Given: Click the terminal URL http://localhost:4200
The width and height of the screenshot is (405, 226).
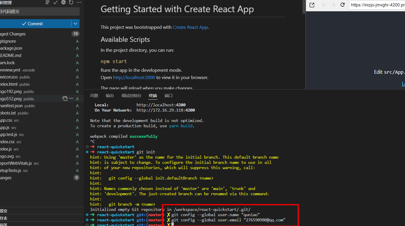Looking at the screenshot, I should (x=161, y=105).
